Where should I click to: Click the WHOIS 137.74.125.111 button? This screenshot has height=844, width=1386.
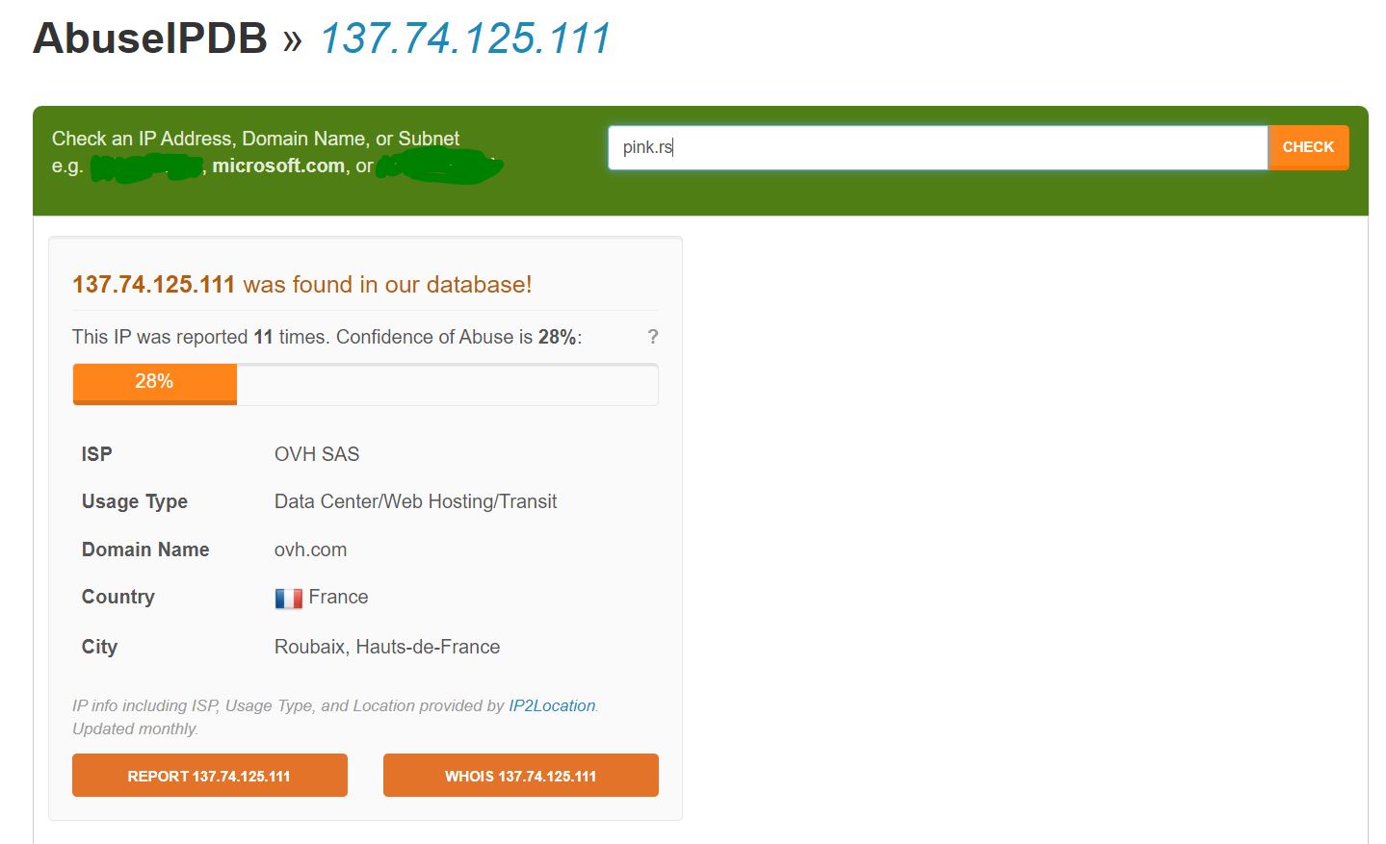pos(521,776)
